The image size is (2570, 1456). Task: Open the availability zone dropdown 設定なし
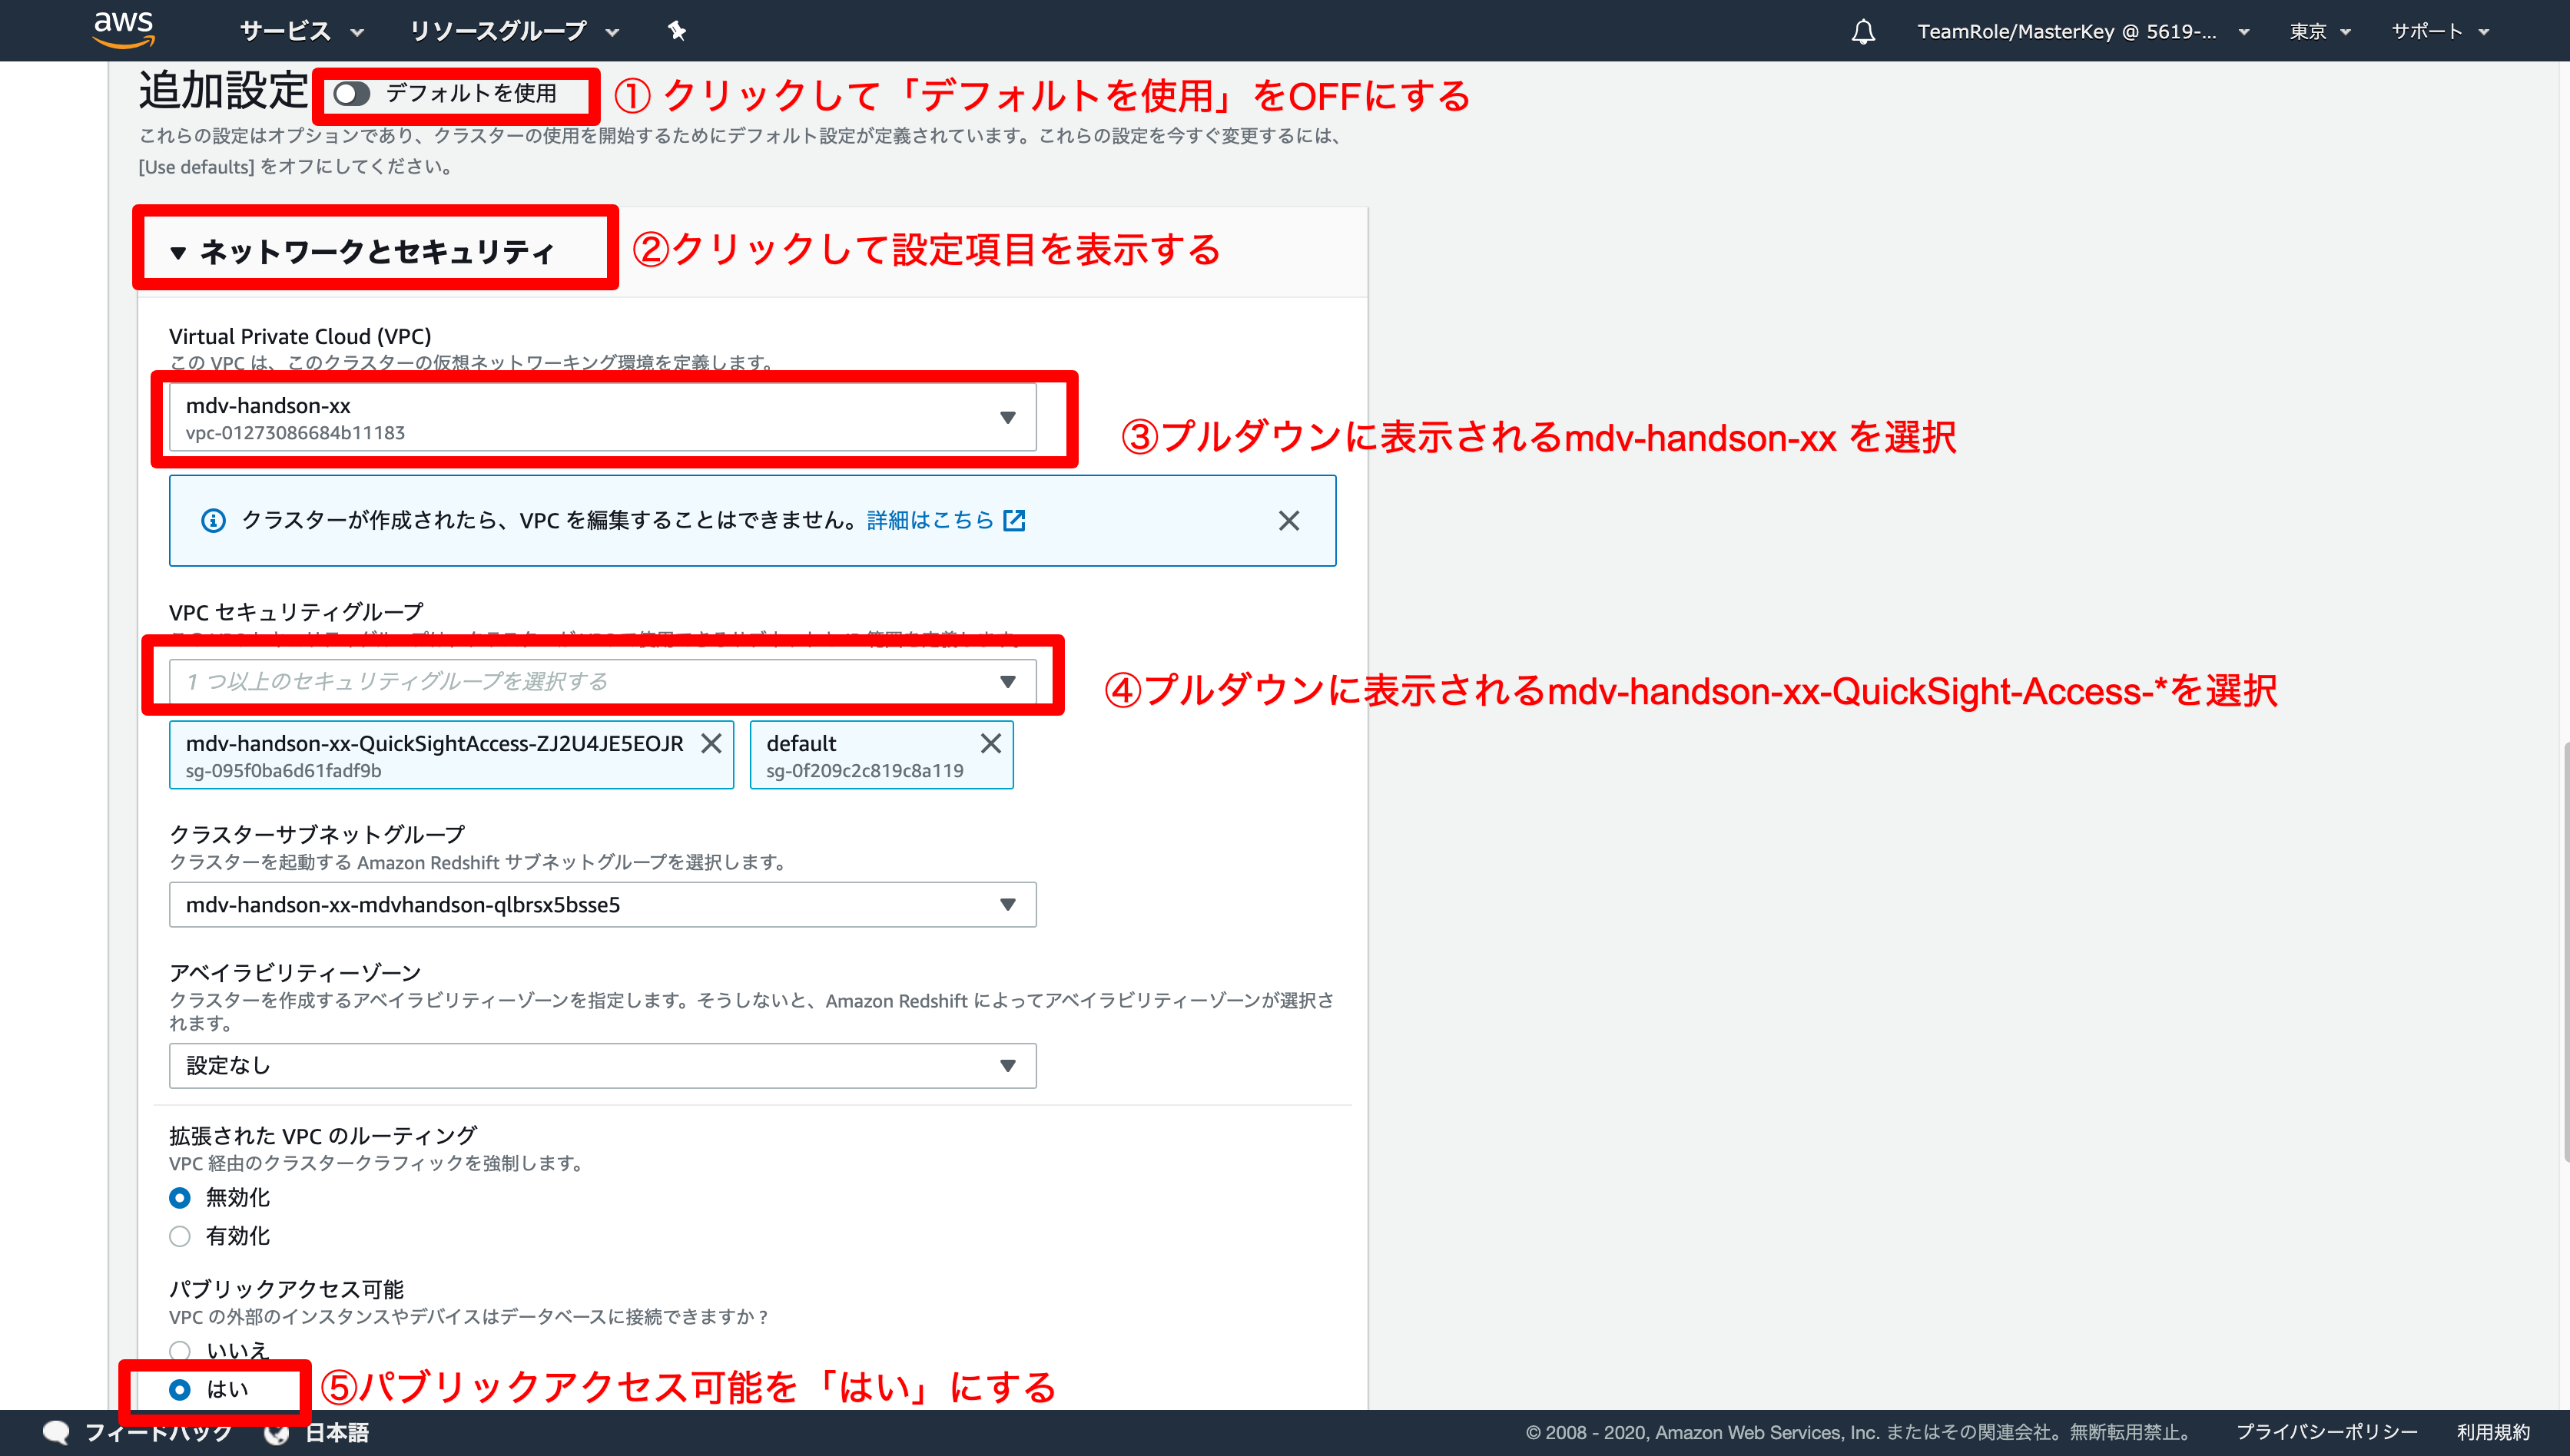coord(602,1065)
